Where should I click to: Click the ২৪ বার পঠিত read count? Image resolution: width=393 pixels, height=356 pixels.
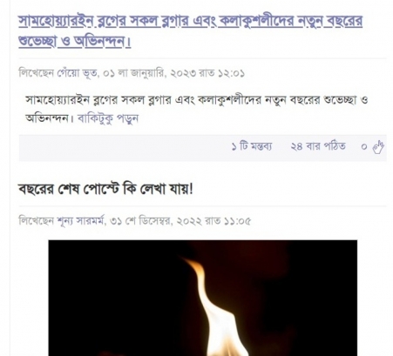click(318, 146)
